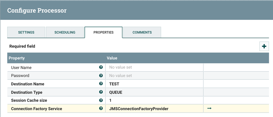Show the Comments tab

click(x=142, y=32)
